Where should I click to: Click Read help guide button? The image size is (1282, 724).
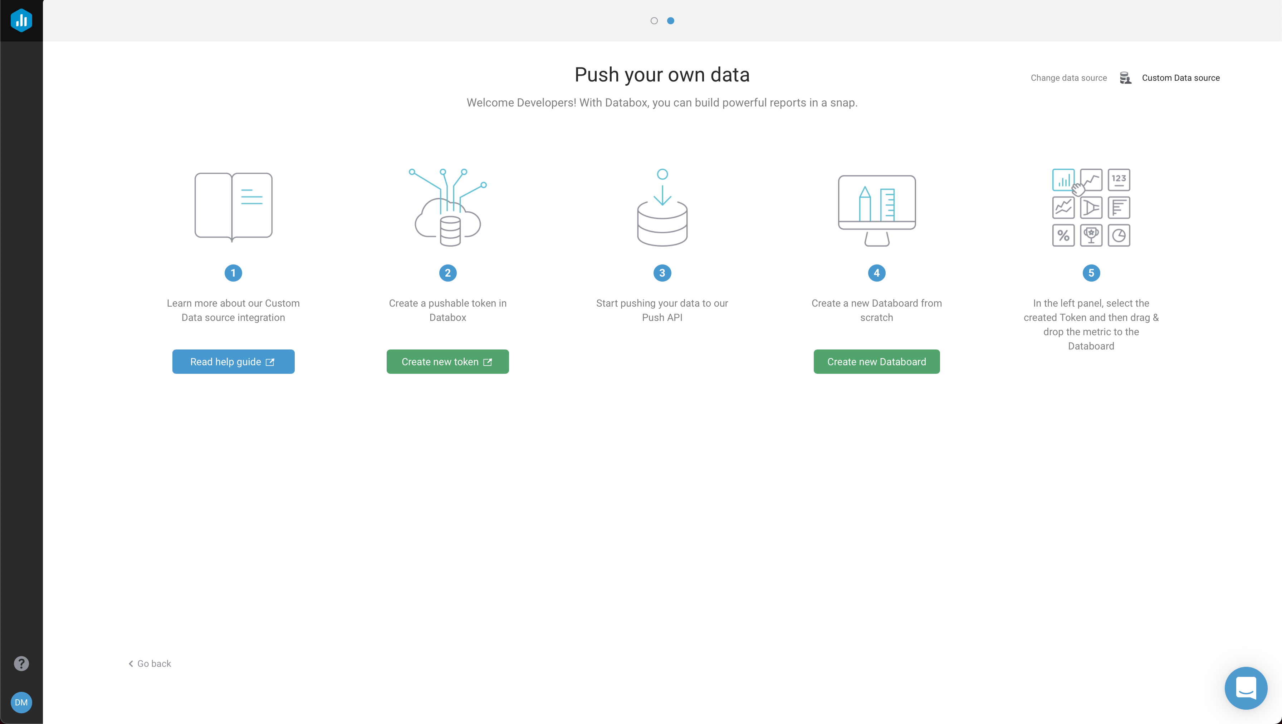[234, 362]
